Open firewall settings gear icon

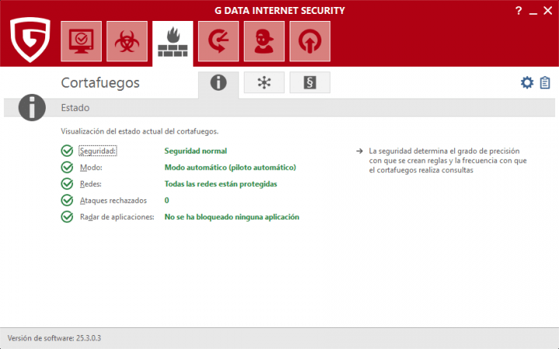527,83
